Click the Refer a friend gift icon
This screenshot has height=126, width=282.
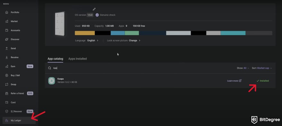pyautogui.click(x=7, y=93)
